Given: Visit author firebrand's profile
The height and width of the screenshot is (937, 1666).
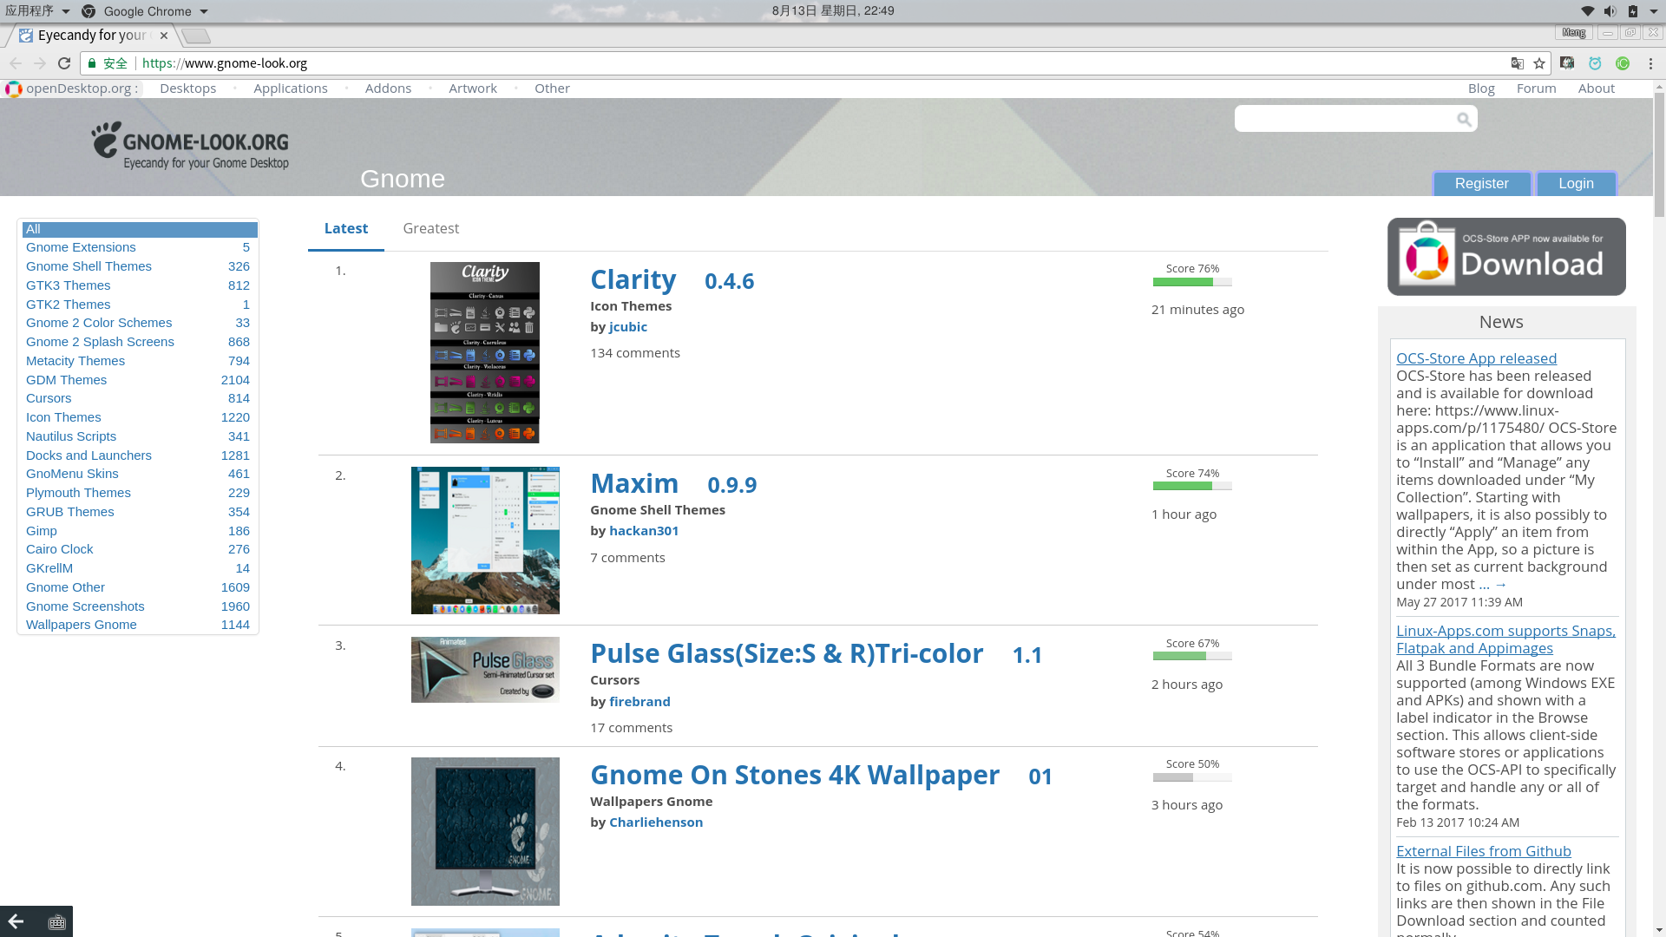Looking at the screenshot, I should click(640, 701).
